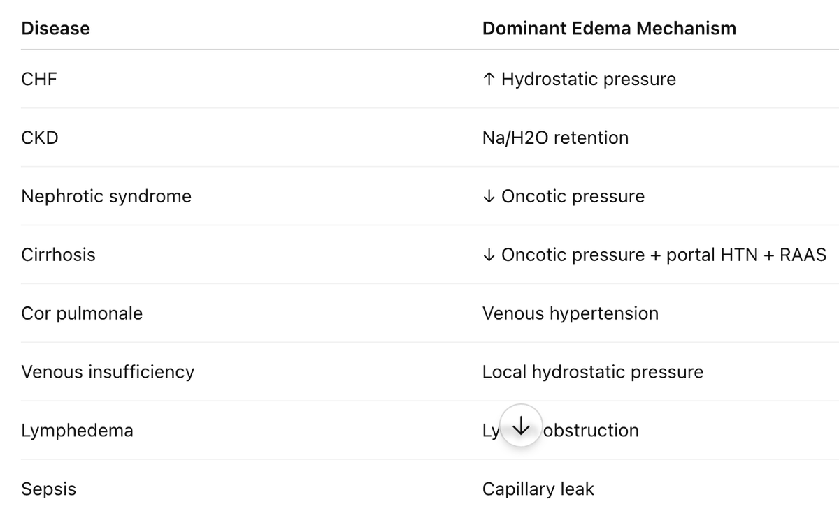Click the Venous insufficiency entry

pos(108,372)
